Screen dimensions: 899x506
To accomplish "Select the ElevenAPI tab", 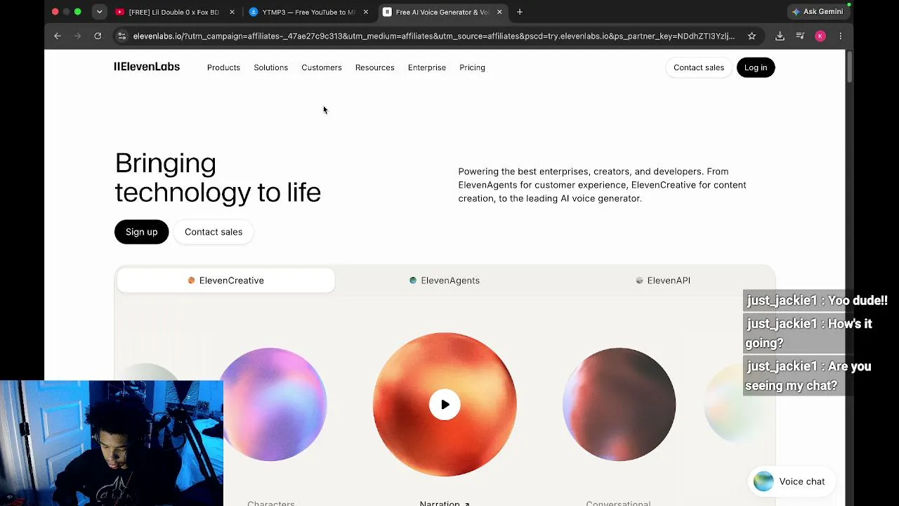I will click(x=663, y=280).
